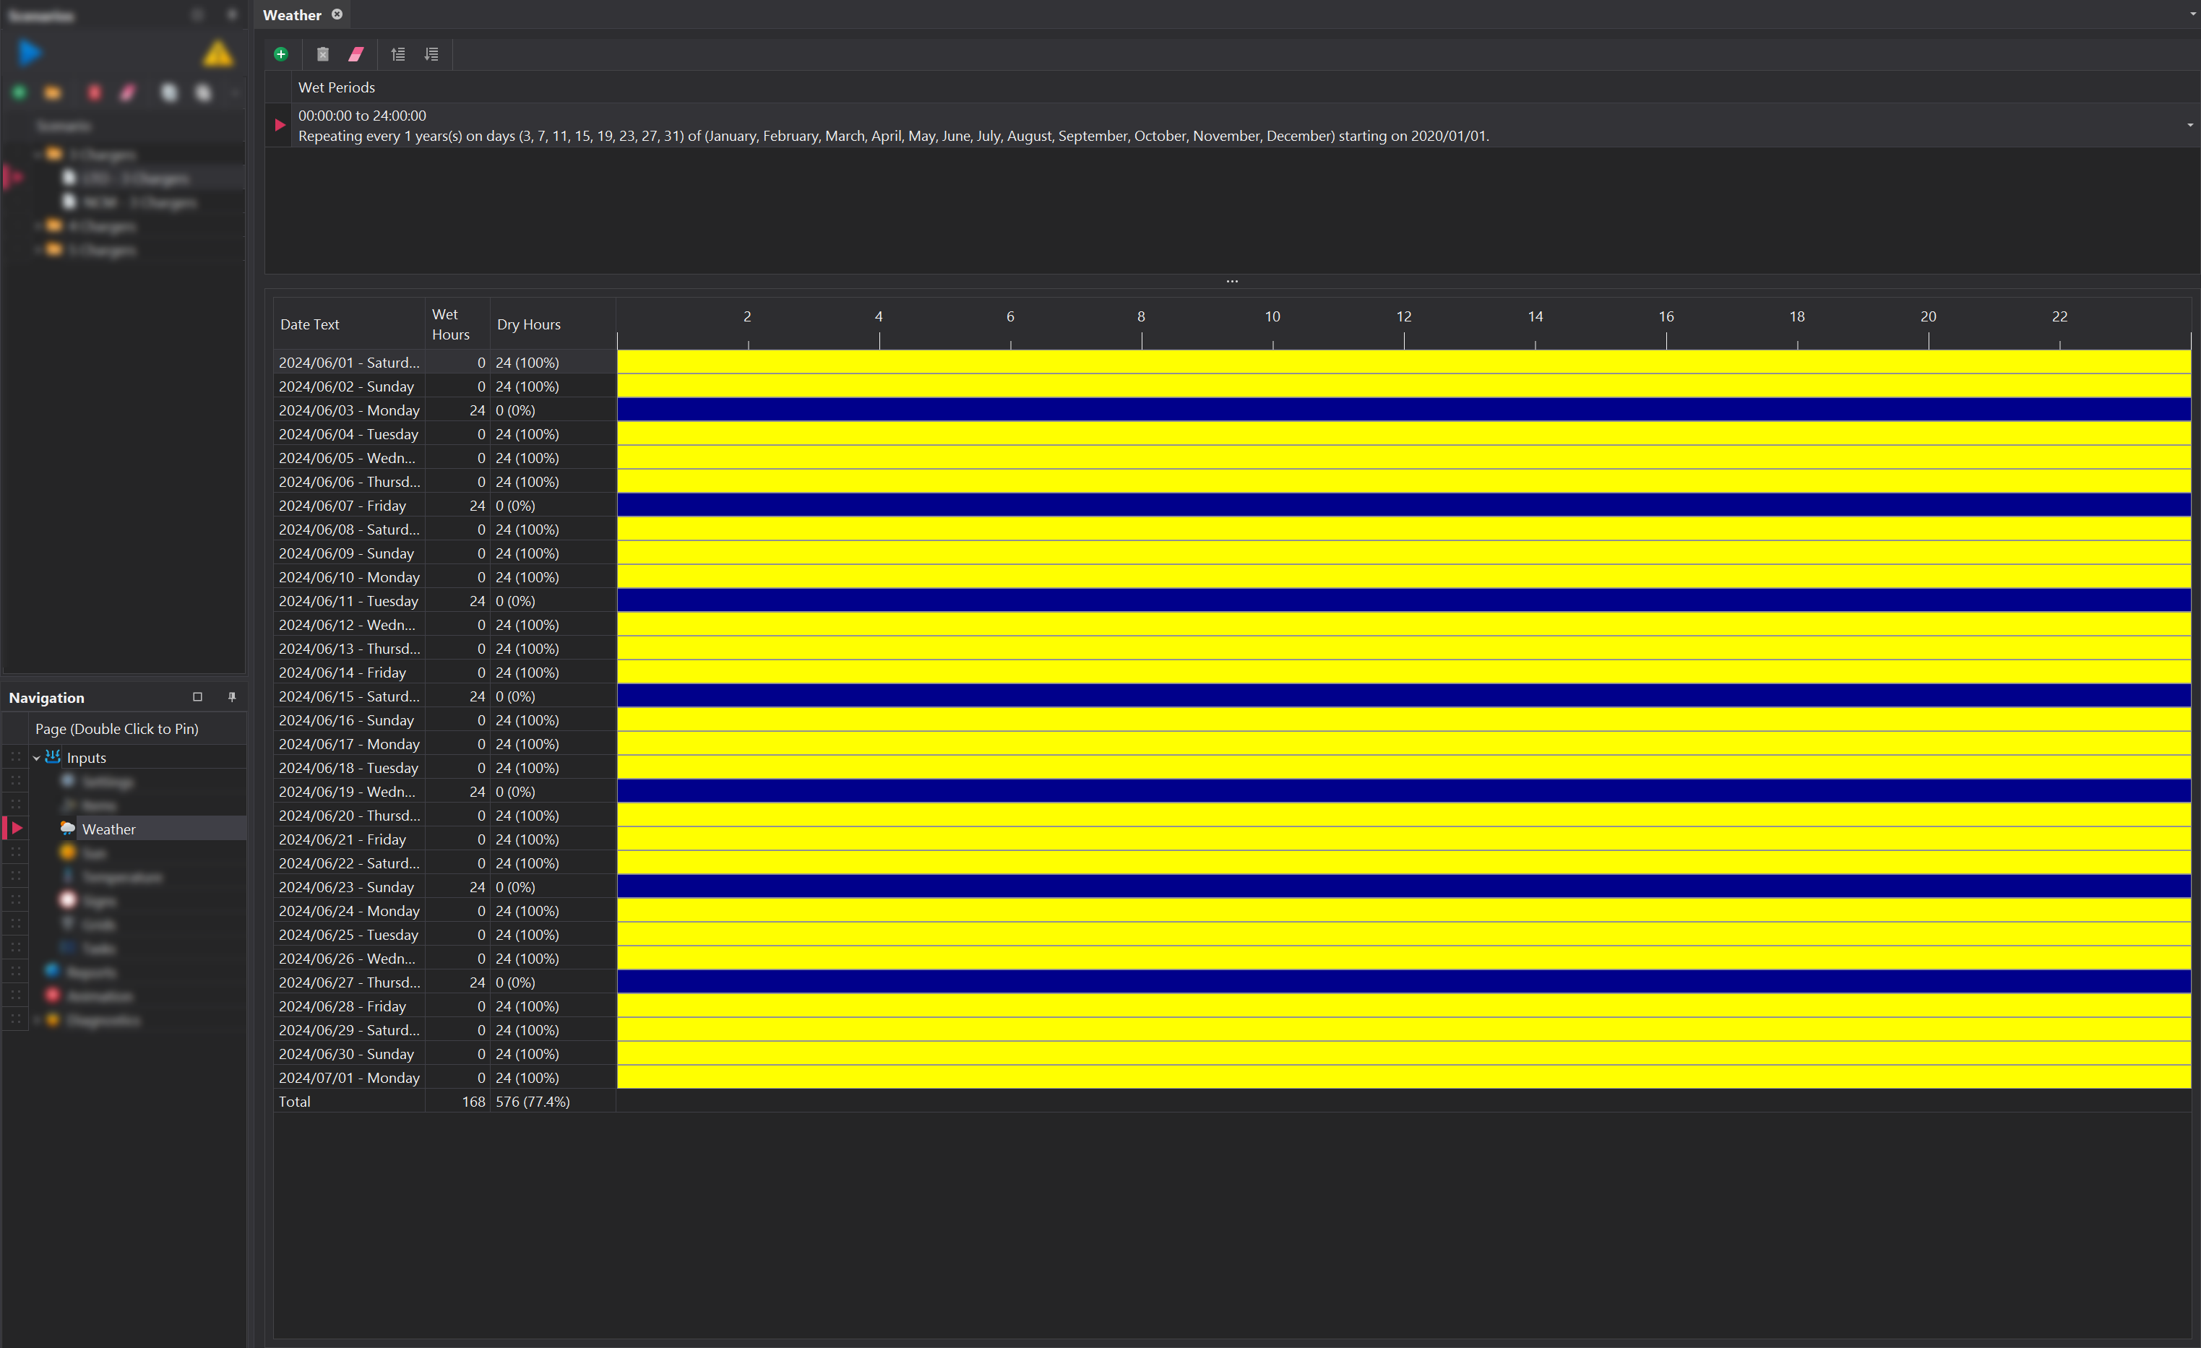Close the Weather tab

[337, 14]
